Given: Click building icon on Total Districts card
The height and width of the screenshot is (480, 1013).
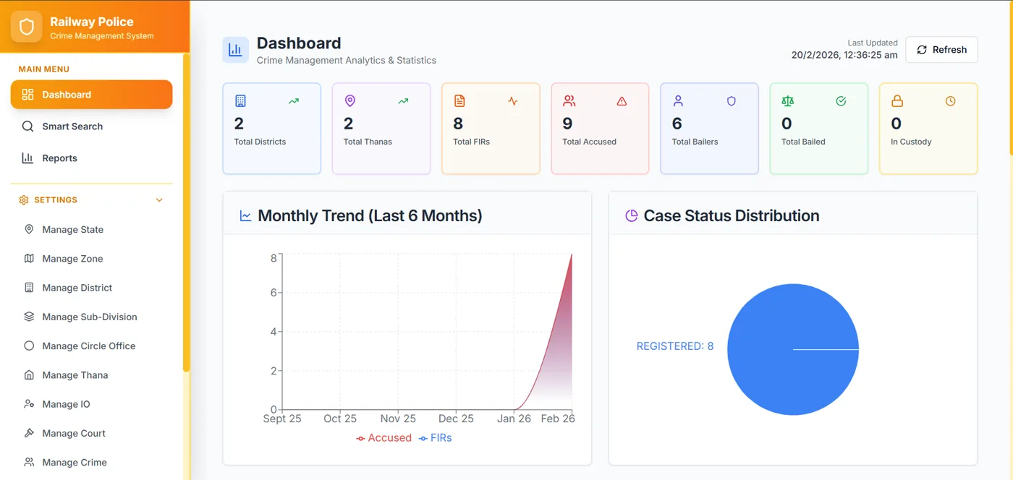Looking at the screenshot, I should pyautogui.click(x=240, y=101).
